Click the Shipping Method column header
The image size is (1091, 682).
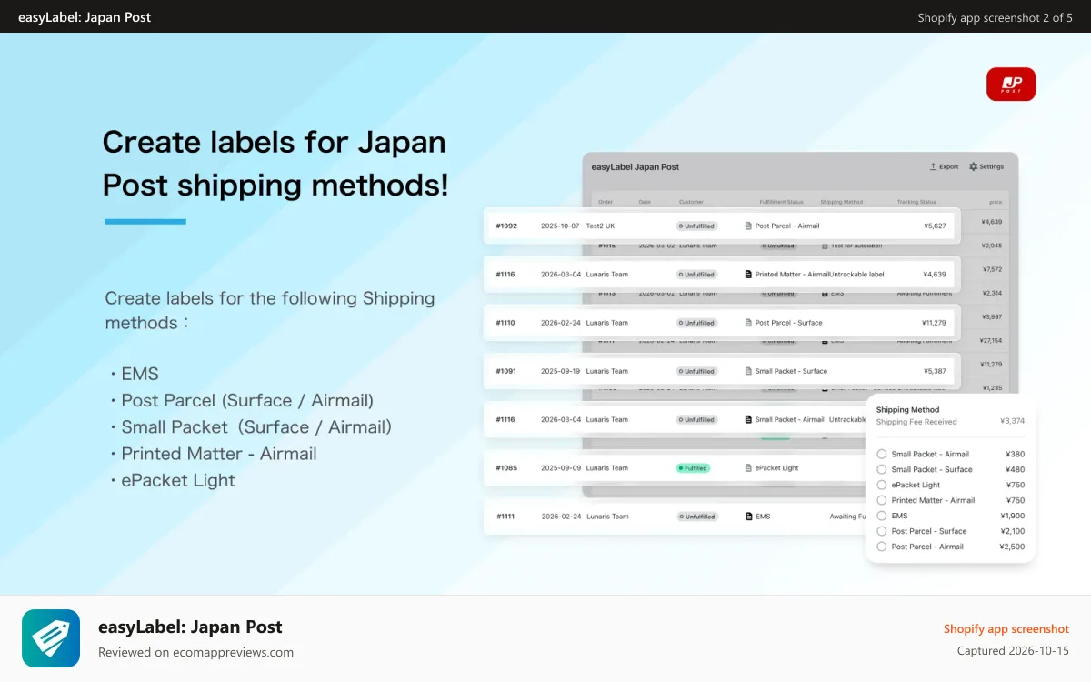(842, 202)
